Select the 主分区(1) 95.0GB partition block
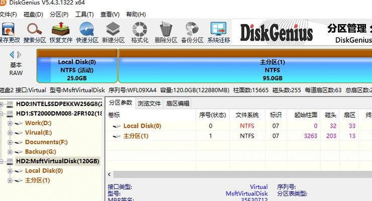The image size is (372, 201). (245, 66)
